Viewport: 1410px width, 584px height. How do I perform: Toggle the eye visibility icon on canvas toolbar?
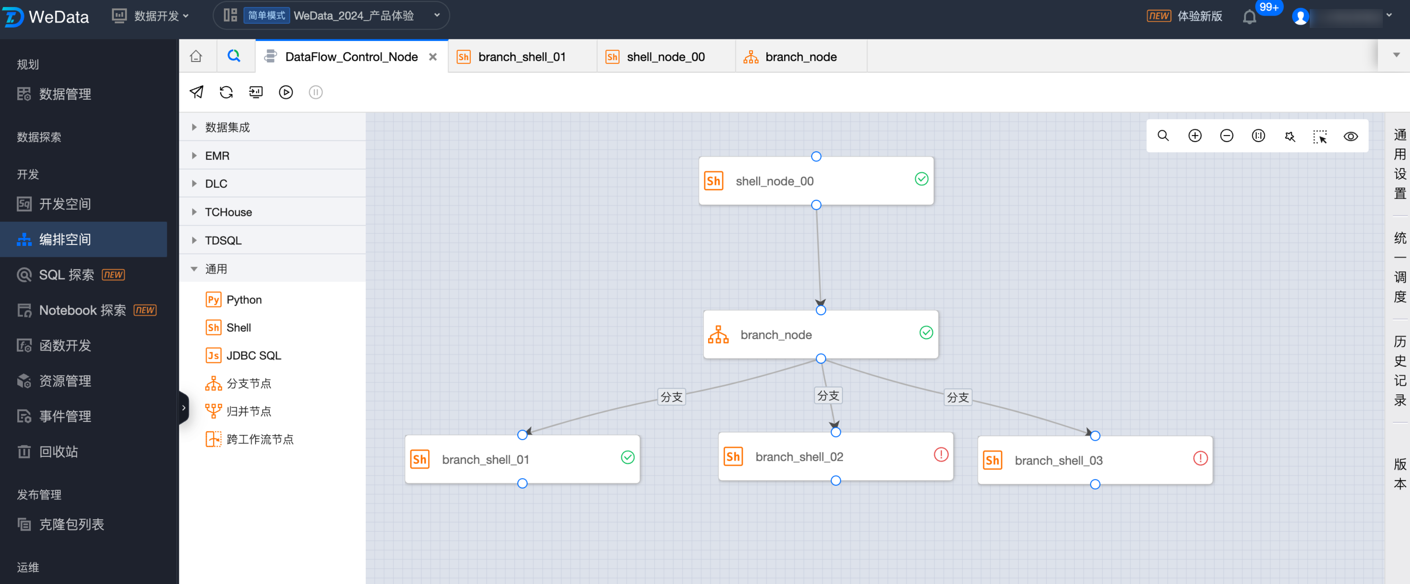pyautogui.click(x=1350, y=137)
